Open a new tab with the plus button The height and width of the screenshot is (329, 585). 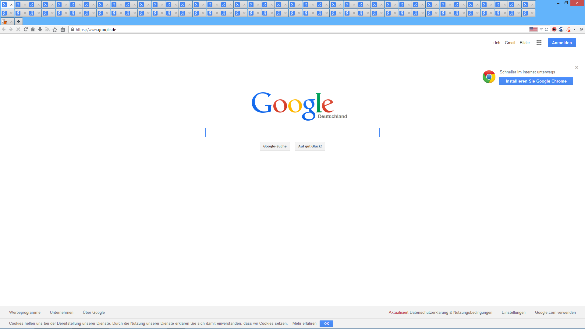pyautogui.click(x=19, y=22)
